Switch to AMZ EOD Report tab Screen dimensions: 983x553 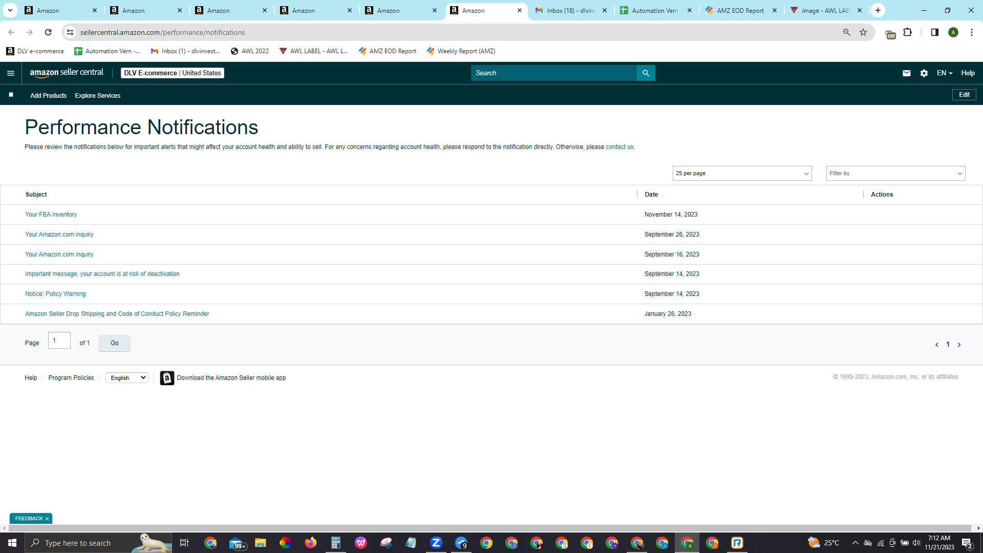point(740,10)
